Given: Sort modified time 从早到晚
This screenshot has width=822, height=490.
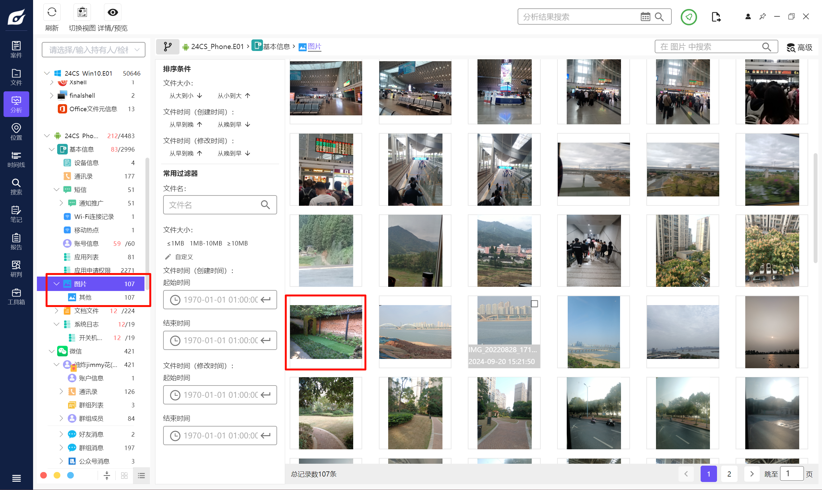Looking at the screenshot, I should 186,154.
